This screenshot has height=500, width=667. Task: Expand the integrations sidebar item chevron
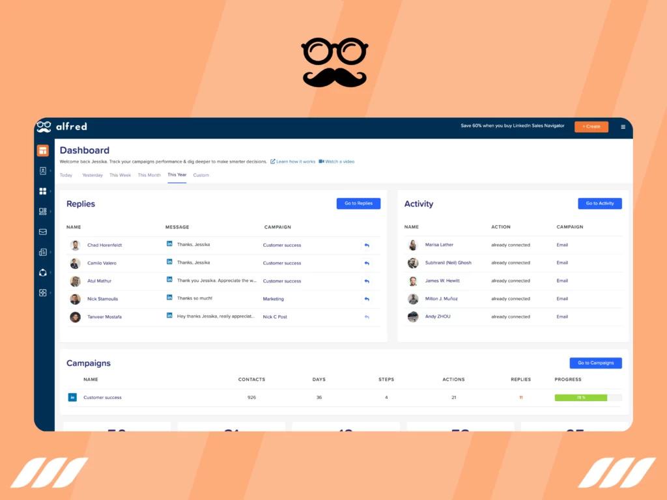coord(50,293)
